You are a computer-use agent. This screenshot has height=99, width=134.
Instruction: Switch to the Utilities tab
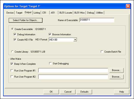[99, 13]
